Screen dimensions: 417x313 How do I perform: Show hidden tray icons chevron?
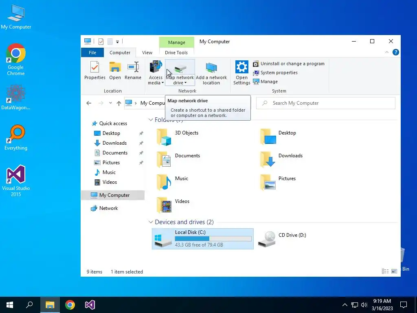[x=345, y=305]
